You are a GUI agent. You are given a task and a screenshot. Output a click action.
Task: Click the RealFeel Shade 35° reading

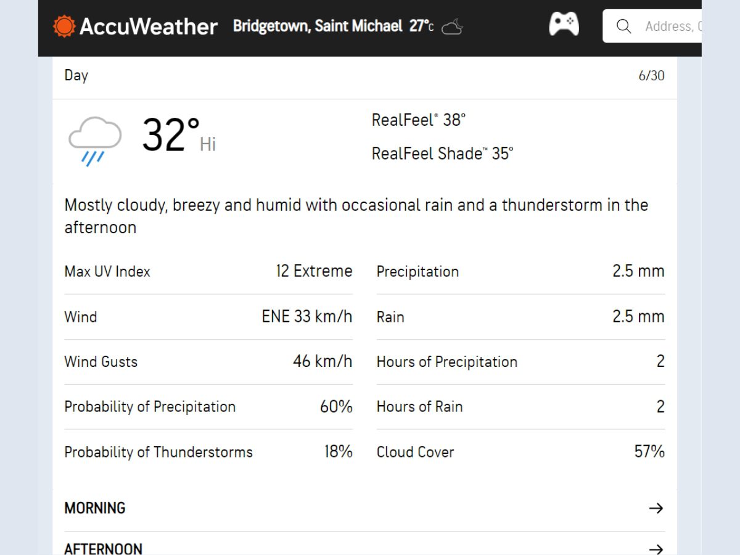tap(442, 153)
